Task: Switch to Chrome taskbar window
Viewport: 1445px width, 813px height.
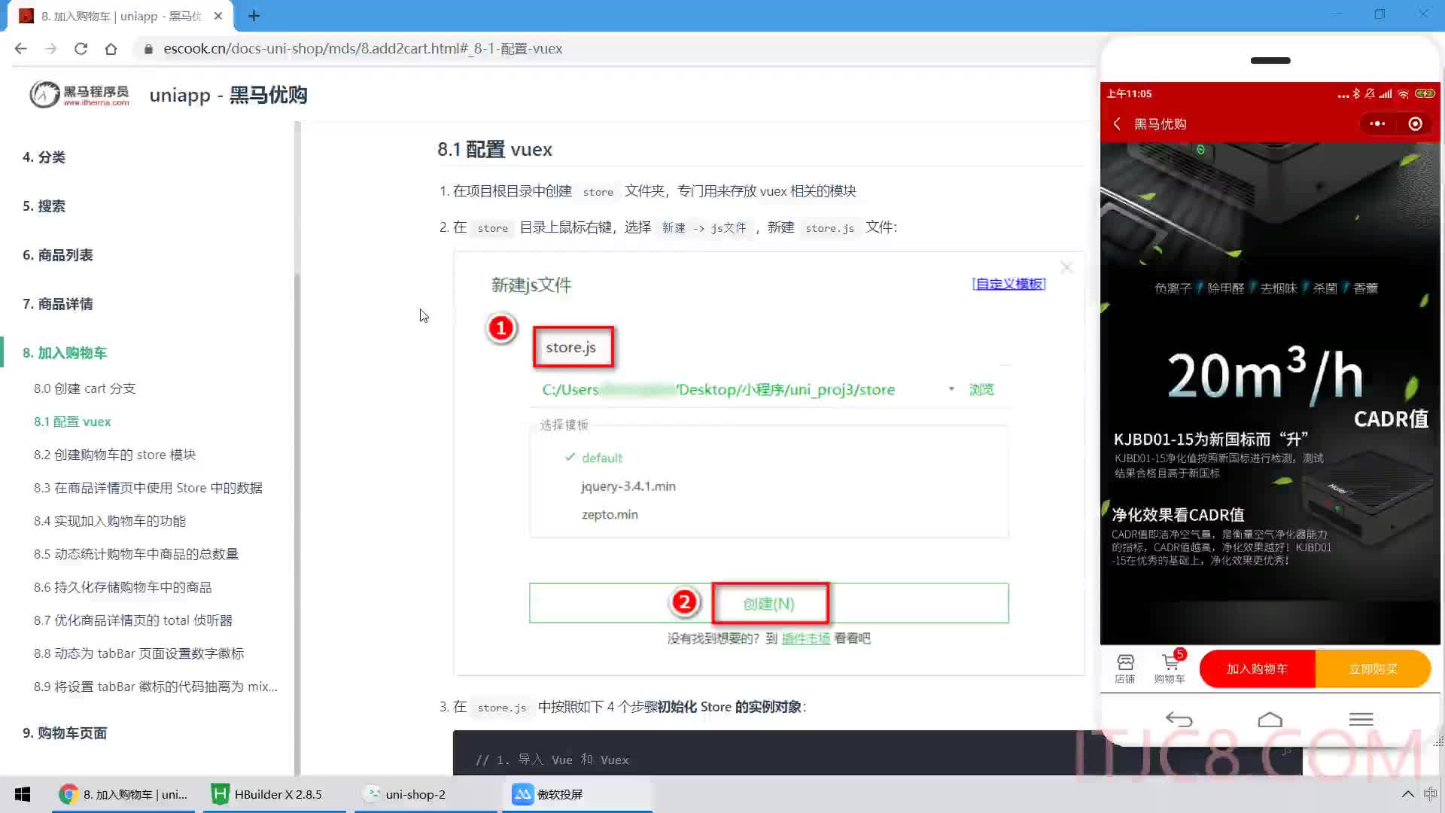Action: pyautogui.click(x=124, y=794)
